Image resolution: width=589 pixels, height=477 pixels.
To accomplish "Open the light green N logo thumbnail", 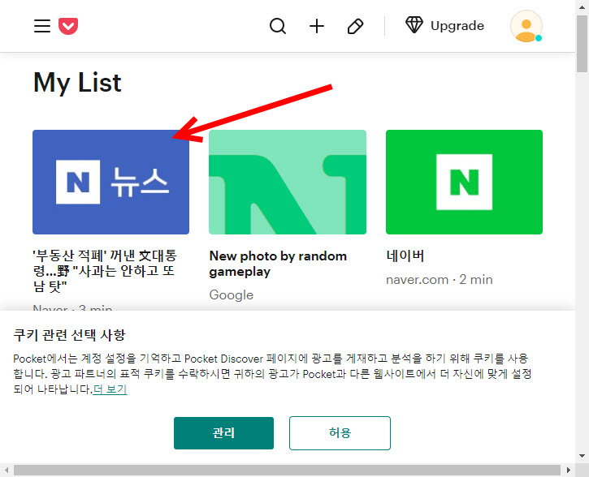I will 288,183.
